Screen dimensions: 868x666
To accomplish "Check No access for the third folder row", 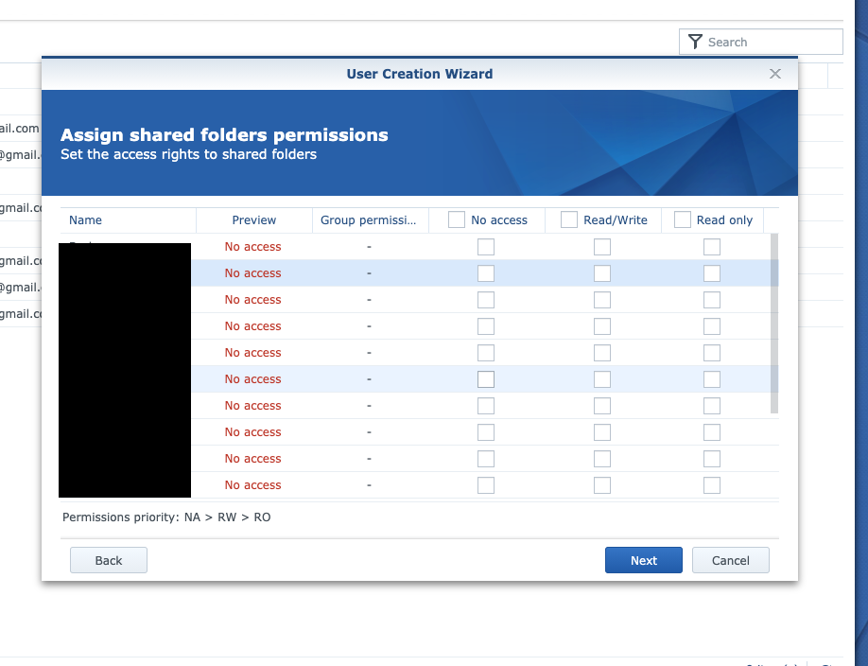I will [486, 300].
